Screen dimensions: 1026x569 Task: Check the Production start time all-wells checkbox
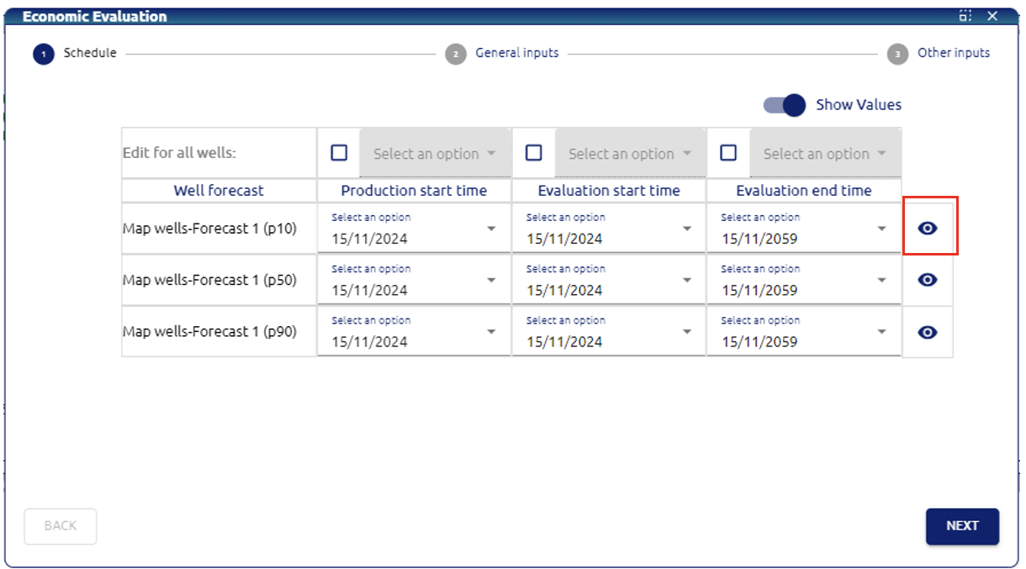339,153
